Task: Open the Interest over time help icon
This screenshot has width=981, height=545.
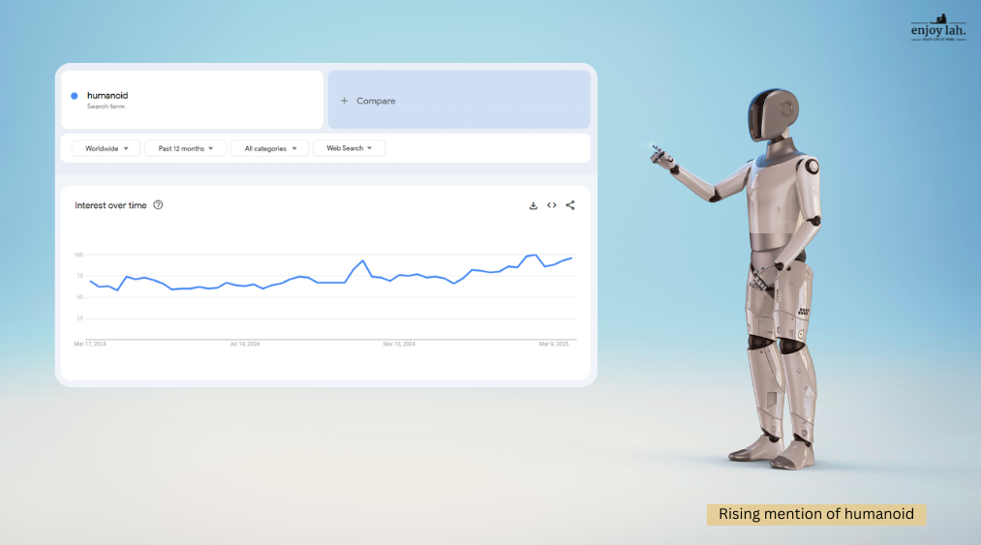Action: [158, 204]
